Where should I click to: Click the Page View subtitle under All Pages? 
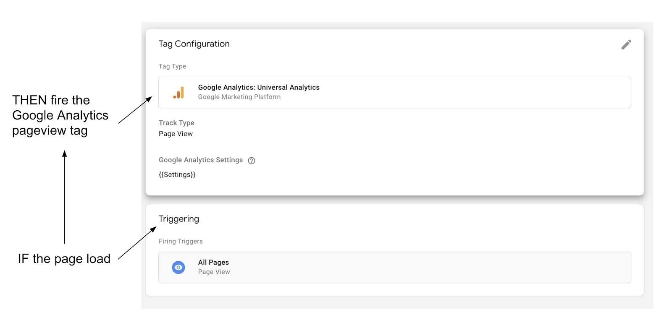214,272
